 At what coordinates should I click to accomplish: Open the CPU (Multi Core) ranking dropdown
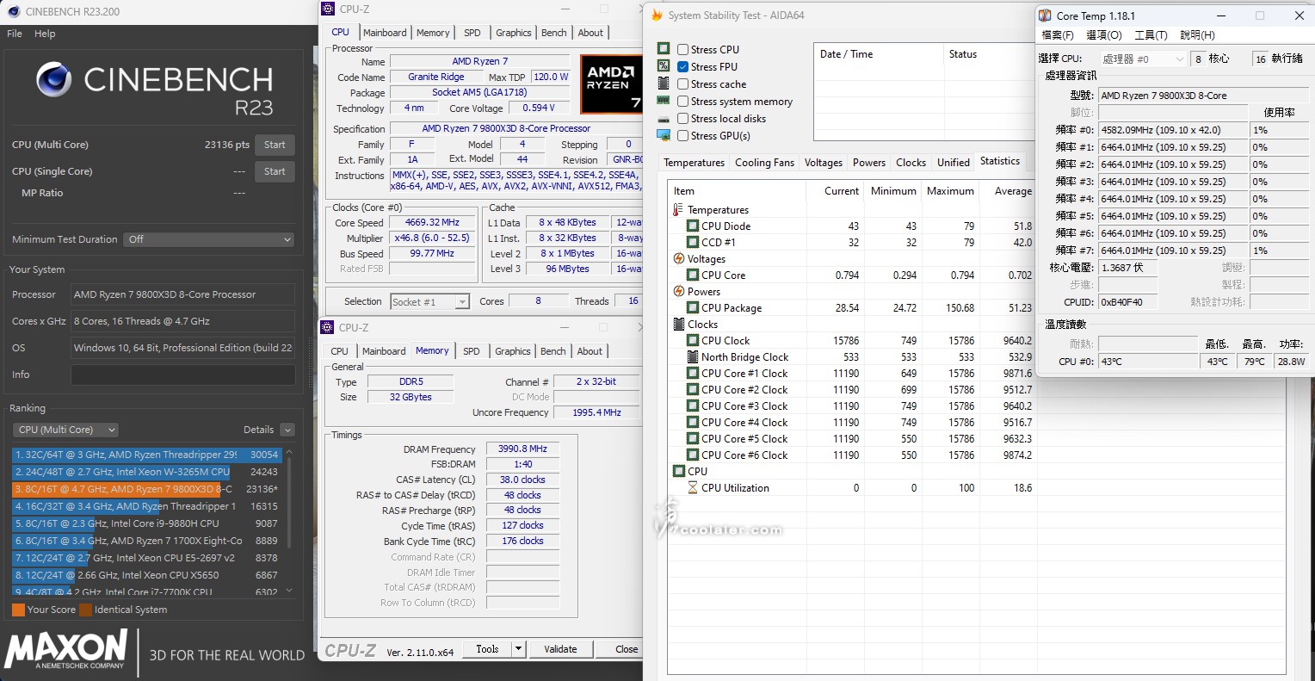pyautogui.click(x=65, y=430)
